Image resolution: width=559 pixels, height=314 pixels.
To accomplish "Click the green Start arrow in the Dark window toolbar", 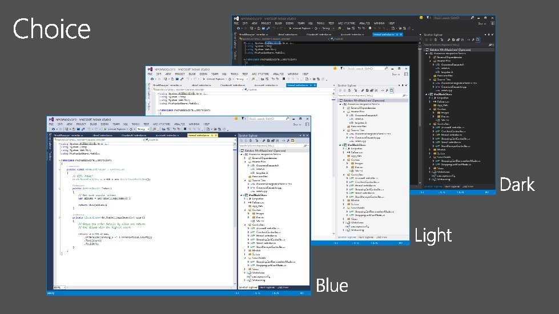I will click(x=290, y=28).
